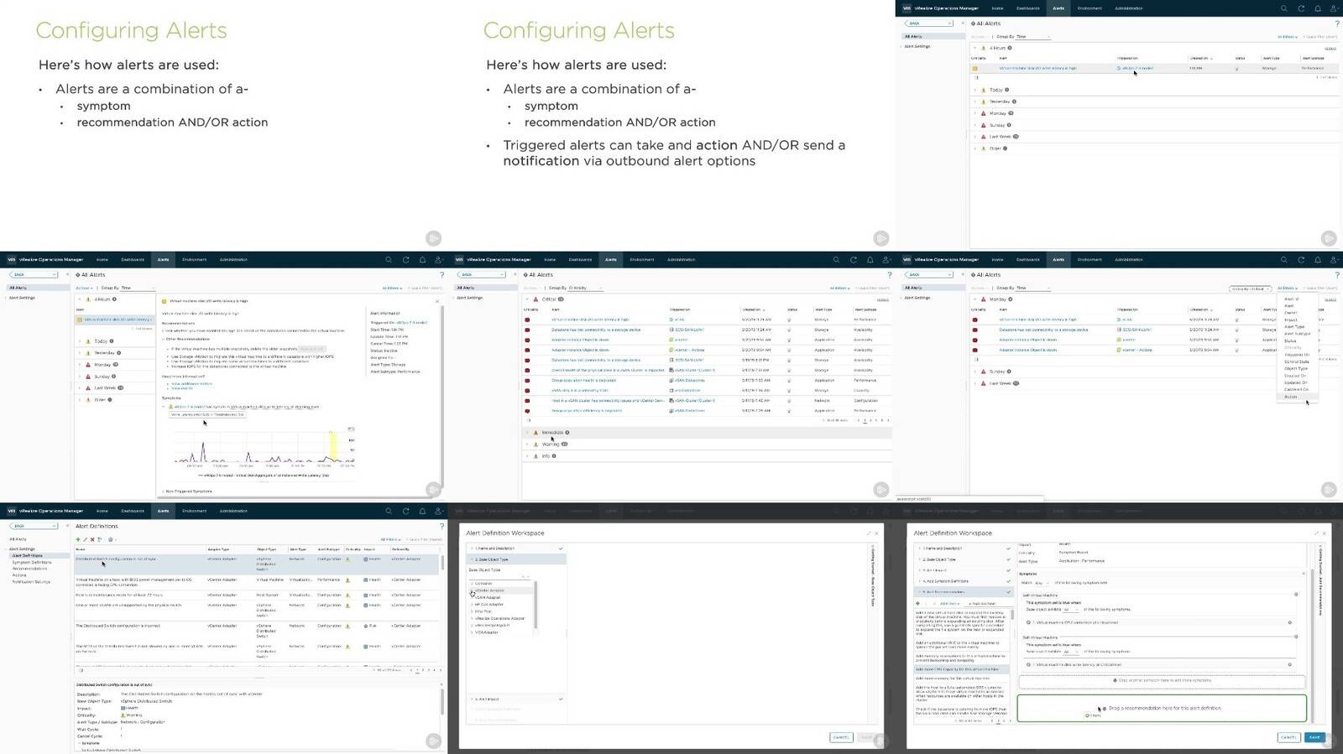This screenshot has height=754, width=1343.
Task: Click the green plus in Alert Definitions toolbar
Action: click(x=78, y=539)
